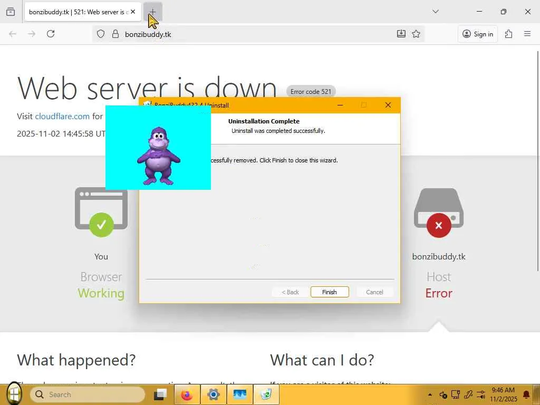
Task: Expand the list all tabs dropdown
Action: point(435,12)
